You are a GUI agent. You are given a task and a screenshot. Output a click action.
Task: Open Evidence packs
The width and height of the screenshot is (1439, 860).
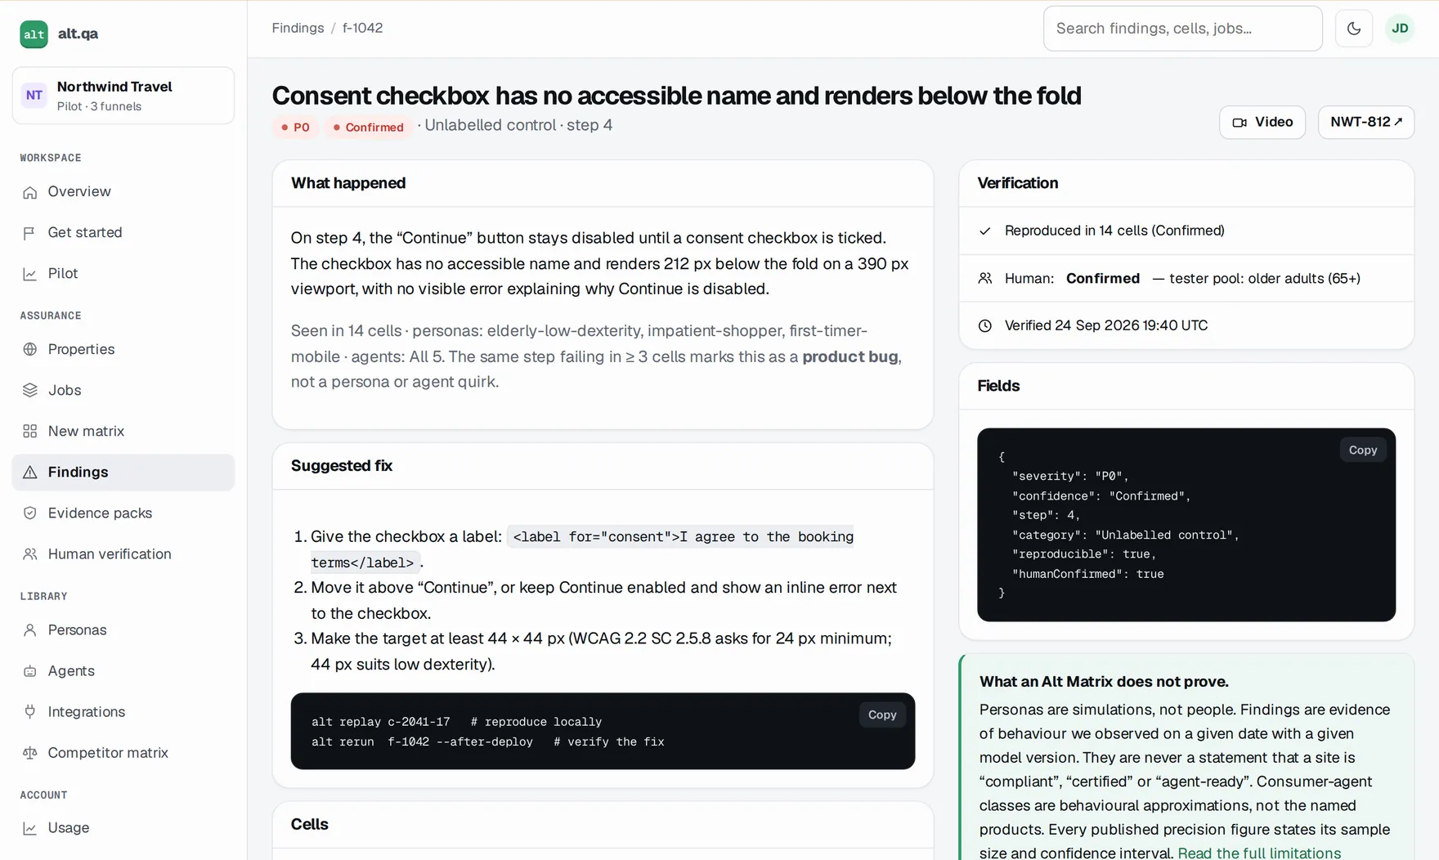[123, 513]
